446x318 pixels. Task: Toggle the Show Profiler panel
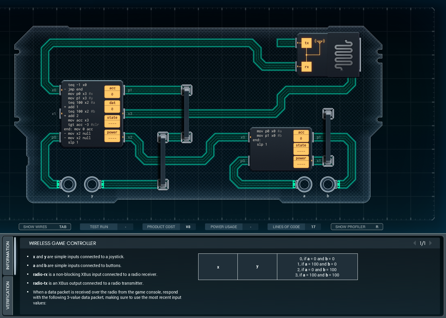point(357,227)
